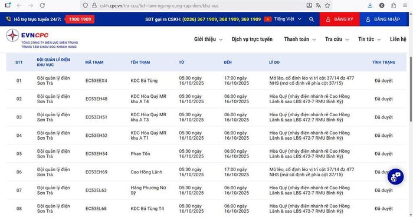Click the TÊN TRẠM column header

[x=140, y=63]
